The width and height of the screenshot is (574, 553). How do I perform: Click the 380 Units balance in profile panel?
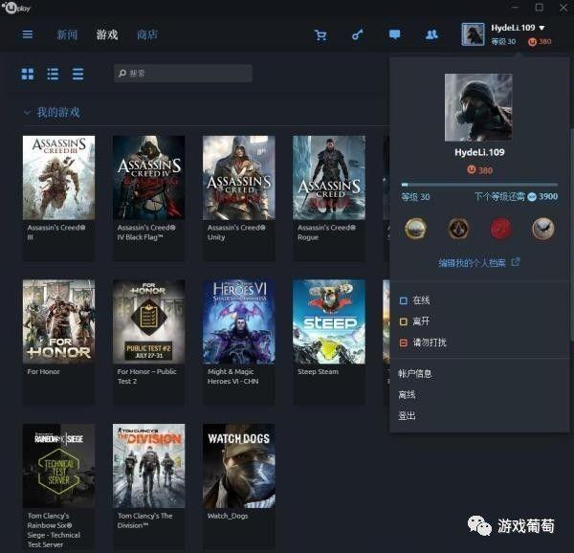coord(479,170)
